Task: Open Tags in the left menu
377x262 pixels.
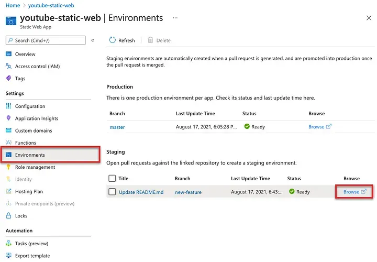Action: click(20, 79)
